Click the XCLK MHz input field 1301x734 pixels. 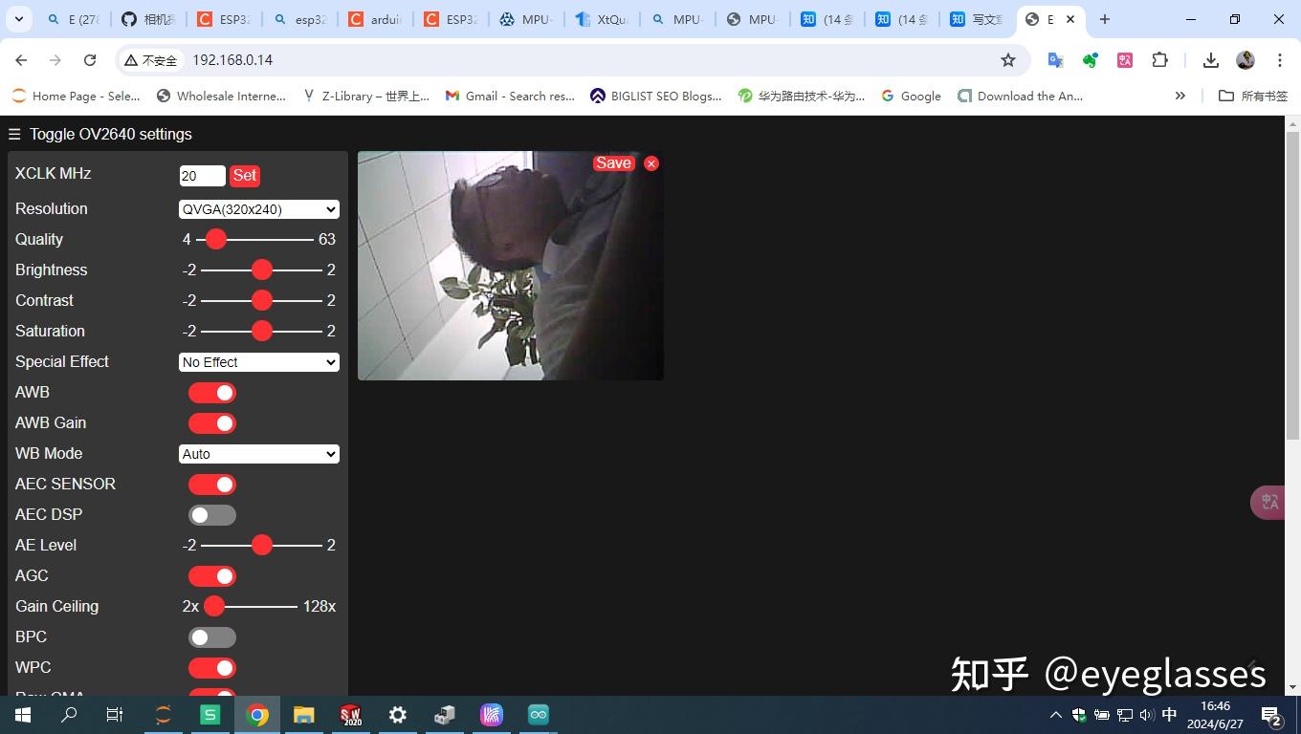(201, 175)
